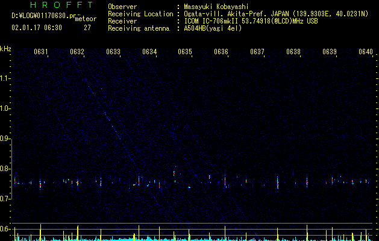This screenshot has width=379, height=241.
Task: Click the kHz axis unit label
Action: pos(5,49)
